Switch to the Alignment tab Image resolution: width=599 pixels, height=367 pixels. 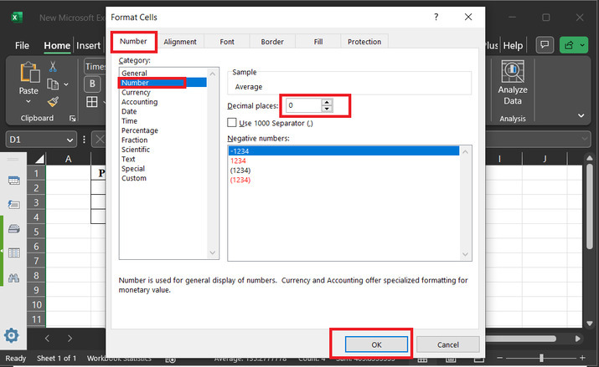[x=180, y=42]
